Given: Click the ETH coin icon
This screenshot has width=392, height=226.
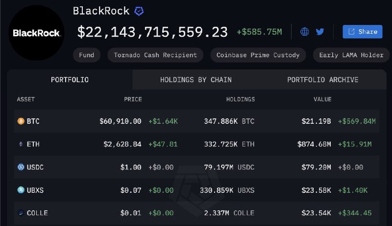Looking at the screenshot, I should (x=21, y=144).
